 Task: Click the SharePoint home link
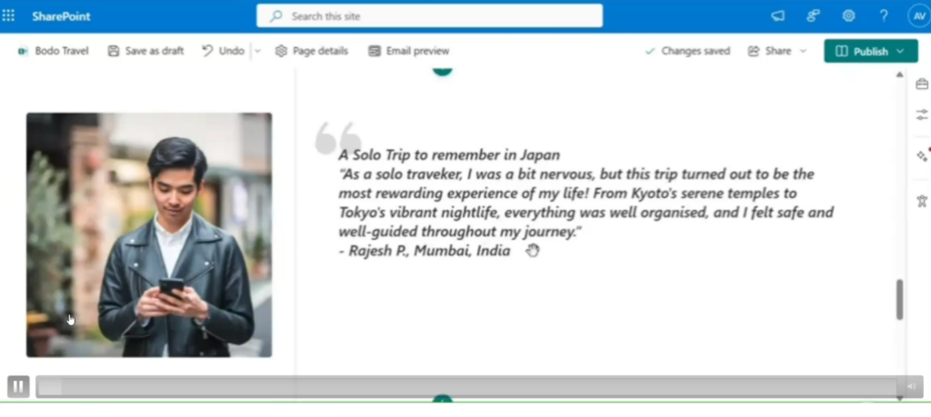click(61, 16)
